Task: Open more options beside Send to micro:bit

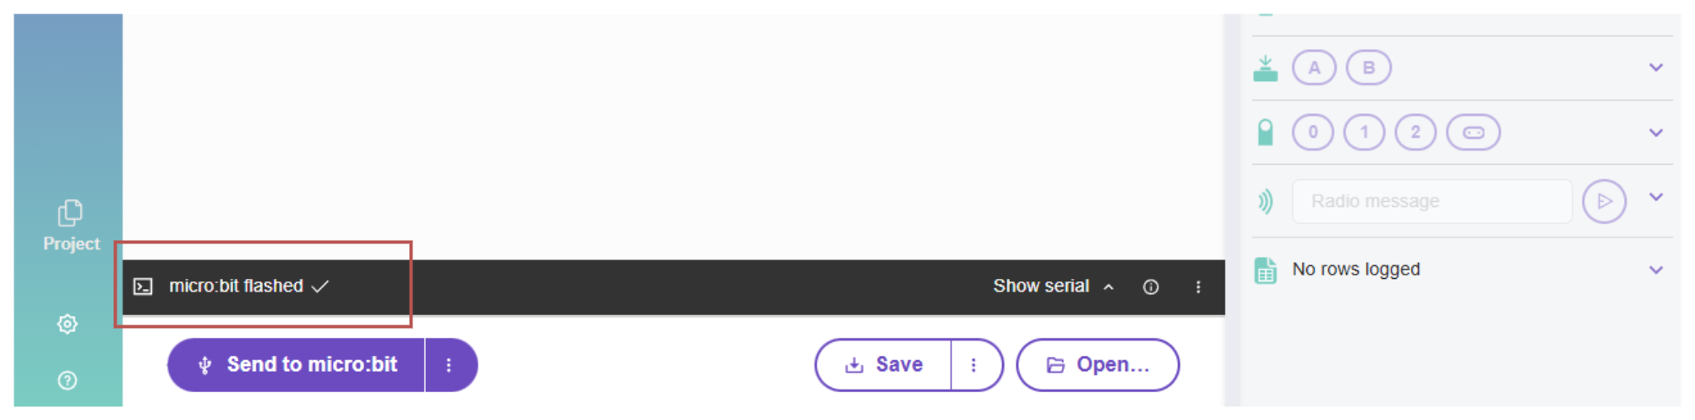Action: pyautogui.click(x=450, y=365)
